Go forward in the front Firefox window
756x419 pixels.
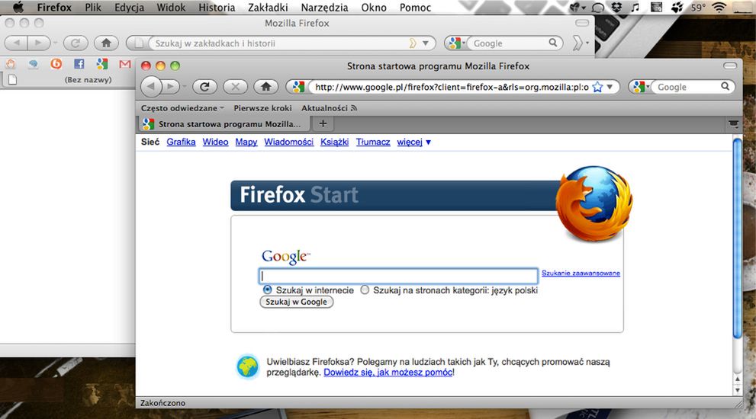click(x=170, y=87)
